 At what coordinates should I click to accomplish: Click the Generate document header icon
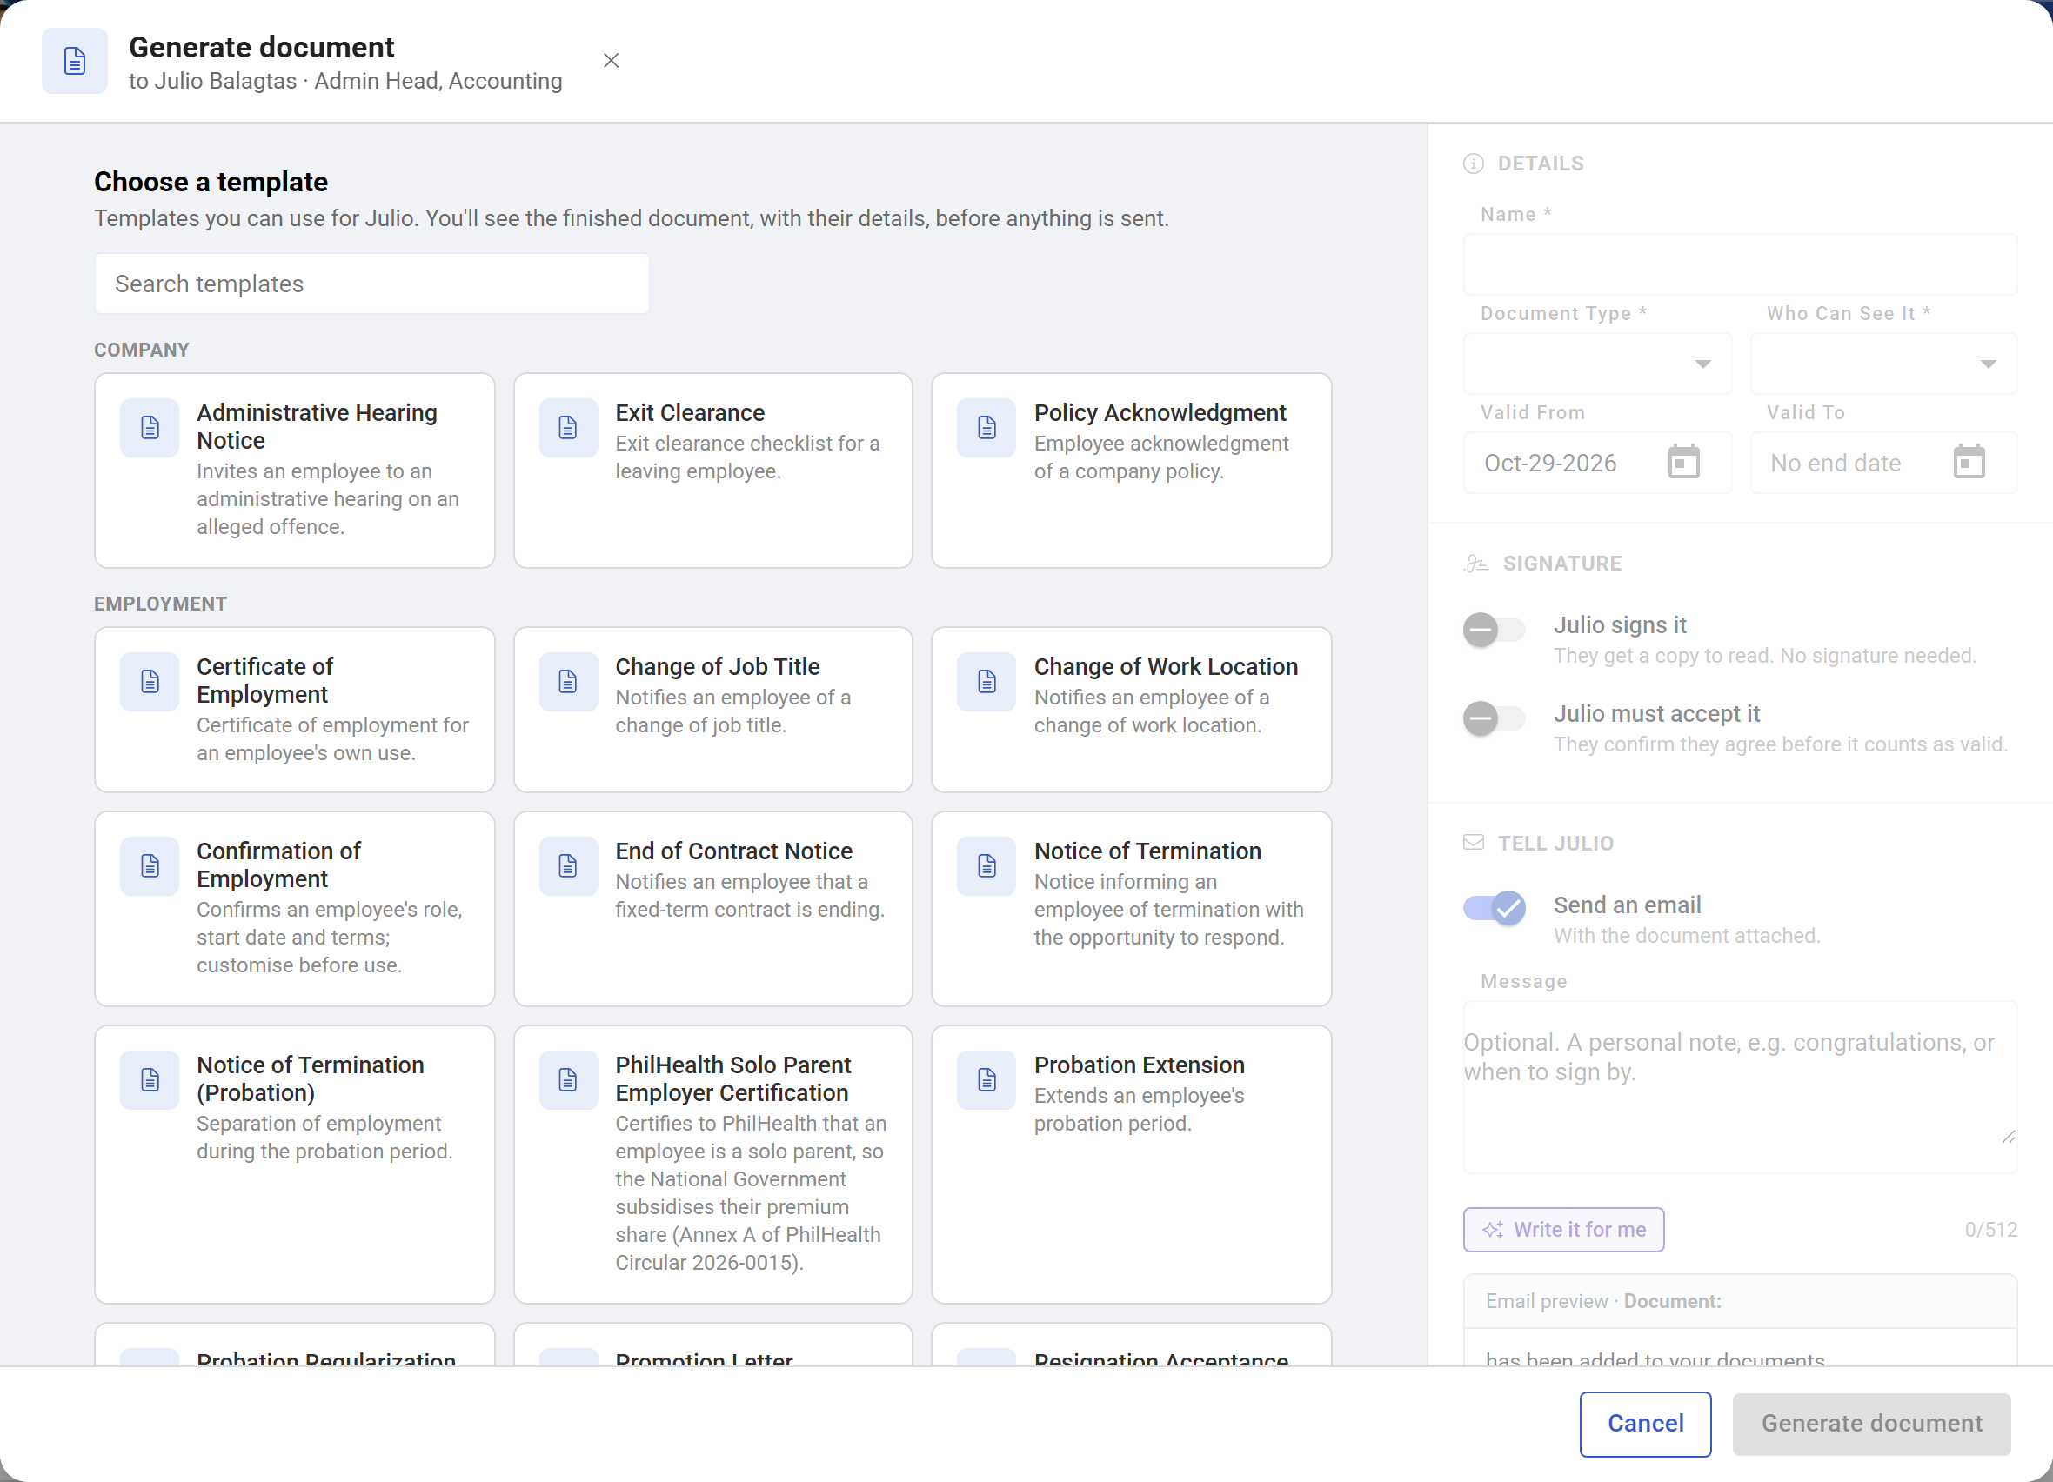coord(74,61)
